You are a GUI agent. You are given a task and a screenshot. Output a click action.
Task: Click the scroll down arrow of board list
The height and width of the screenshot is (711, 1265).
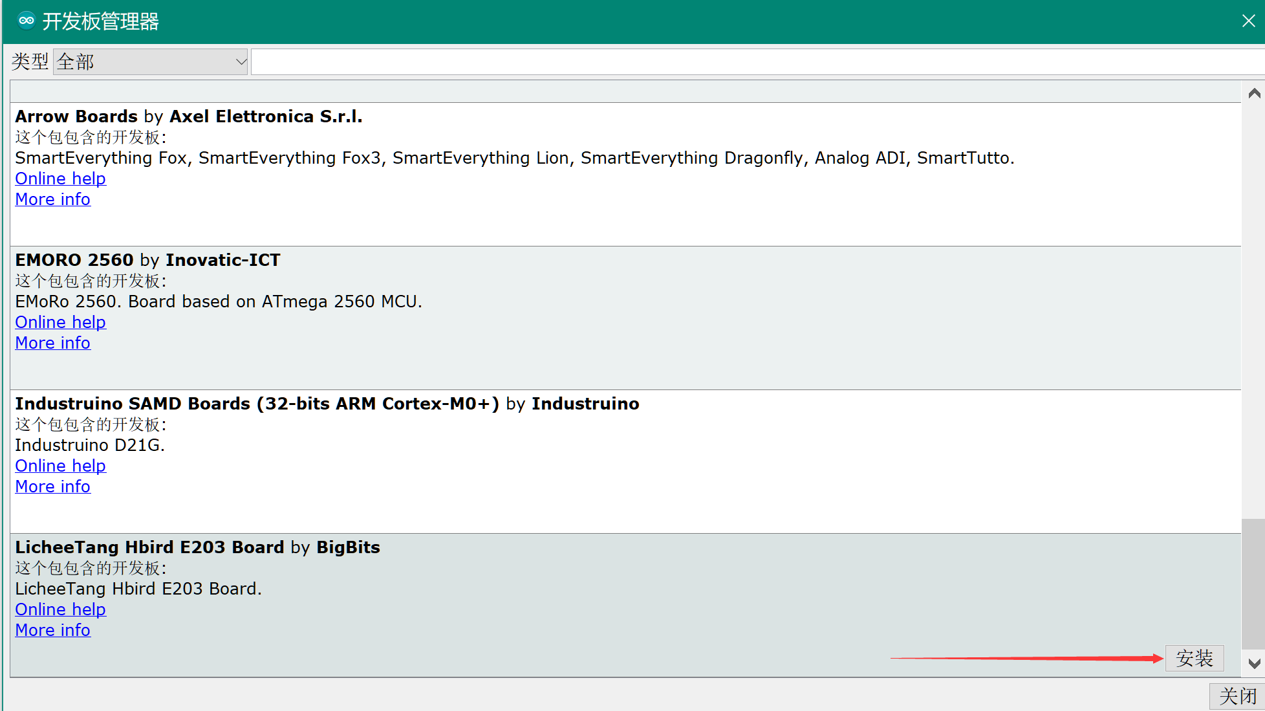[1254, 664]
